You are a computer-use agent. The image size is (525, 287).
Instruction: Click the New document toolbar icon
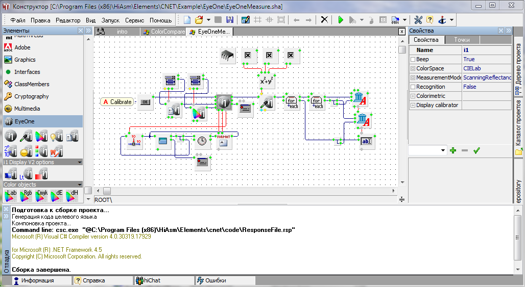(187, 20)
